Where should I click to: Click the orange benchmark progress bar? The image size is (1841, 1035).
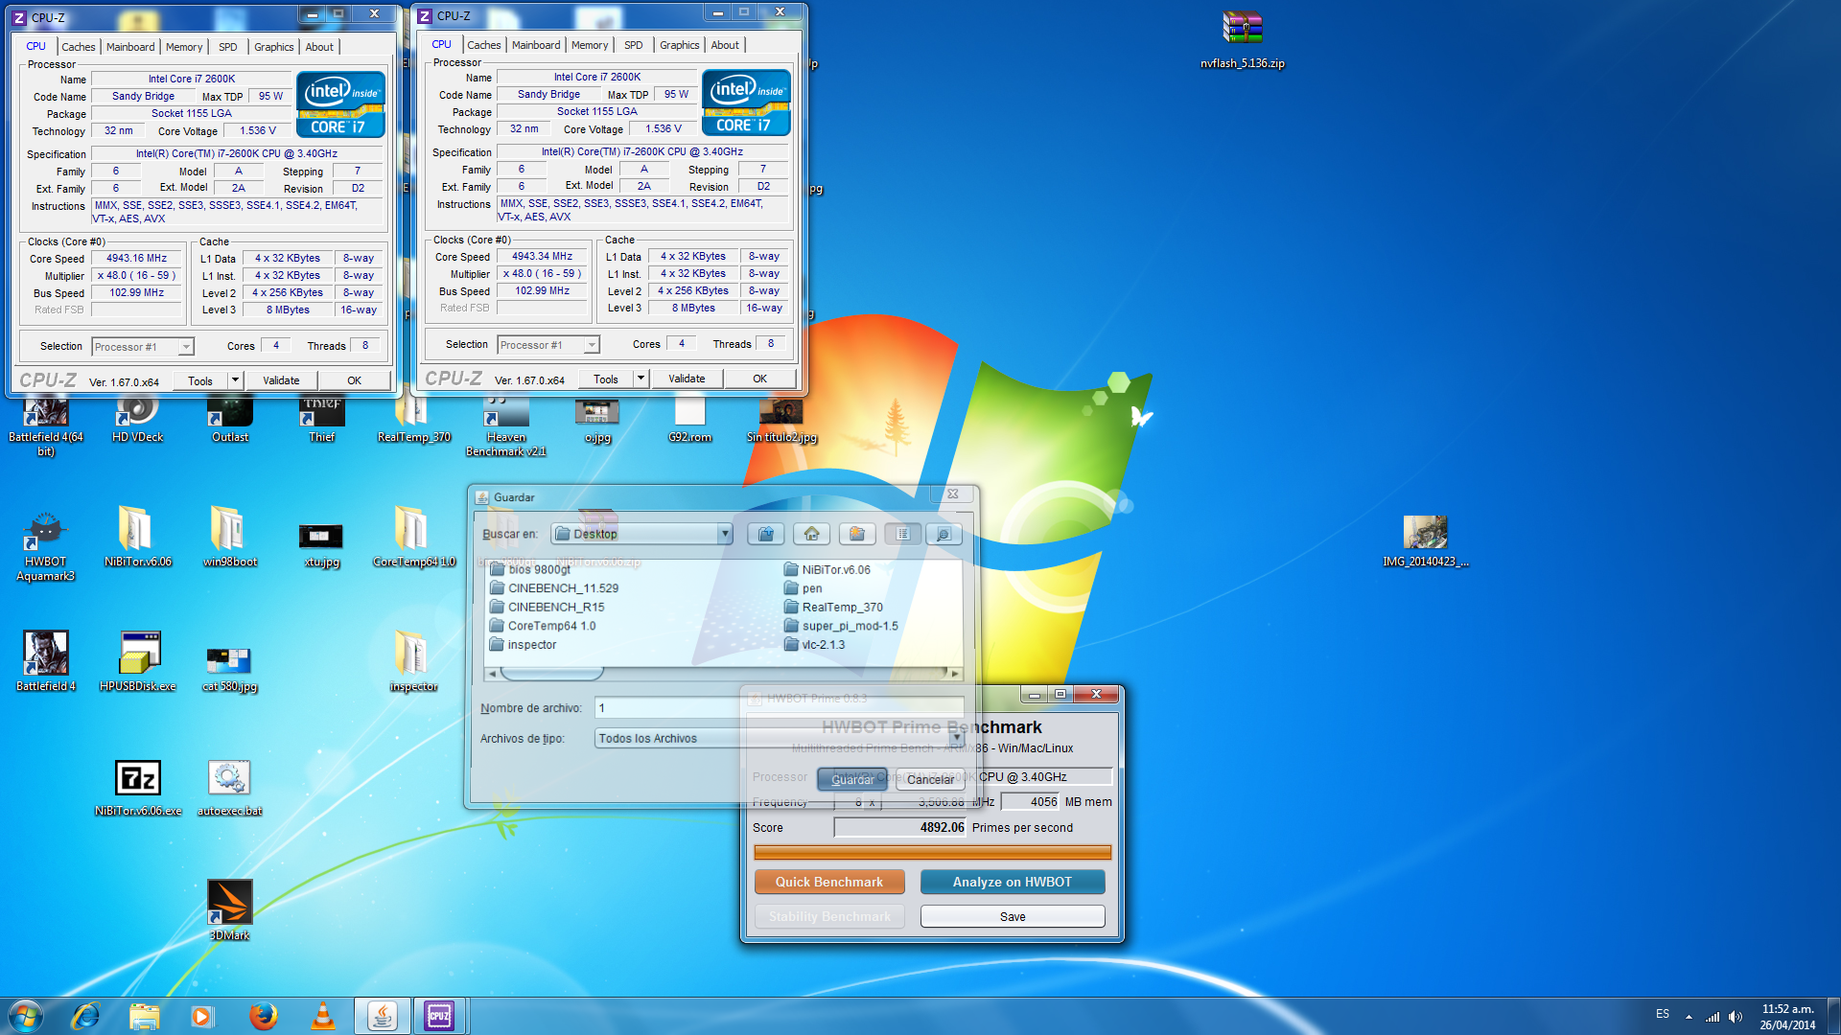tap(932, 852)
